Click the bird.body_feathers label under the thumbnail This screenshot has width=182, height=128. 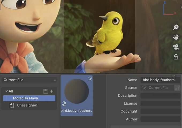coord(77,111)
